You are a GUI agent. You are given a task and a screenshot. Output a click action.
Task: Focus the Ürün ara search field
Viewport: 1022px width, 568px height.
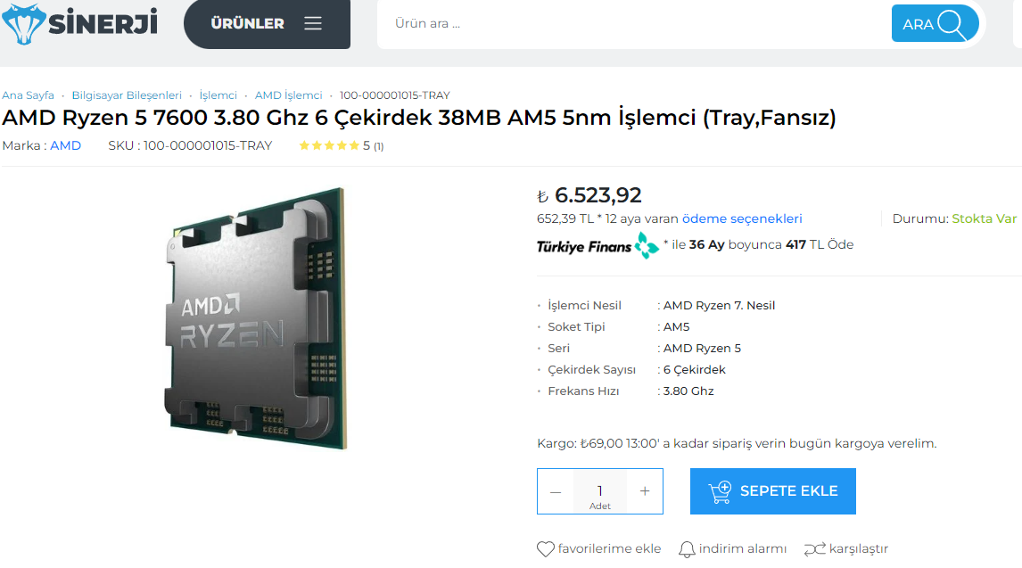(632, 23)
